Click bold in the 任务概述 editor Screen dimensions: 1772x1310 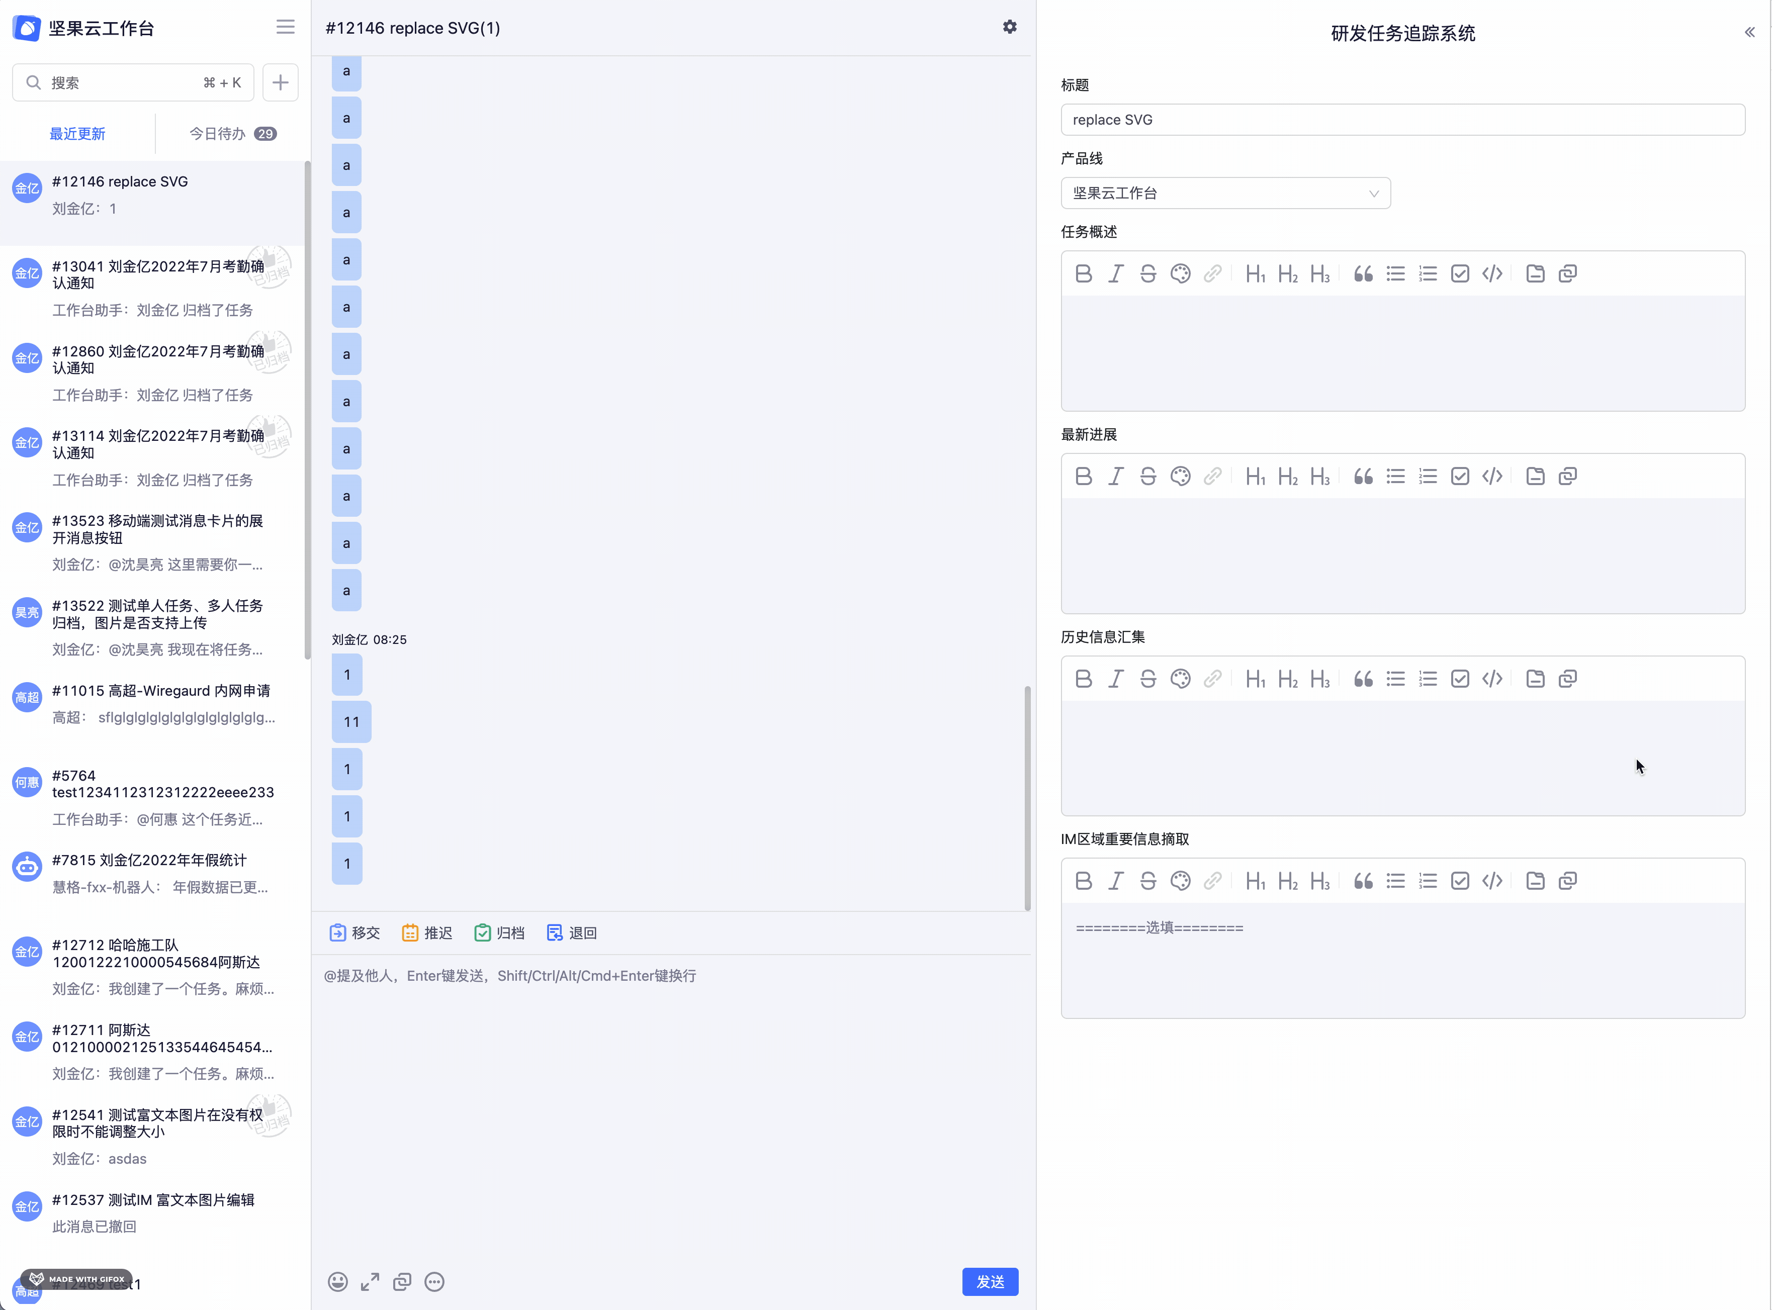1084,273
